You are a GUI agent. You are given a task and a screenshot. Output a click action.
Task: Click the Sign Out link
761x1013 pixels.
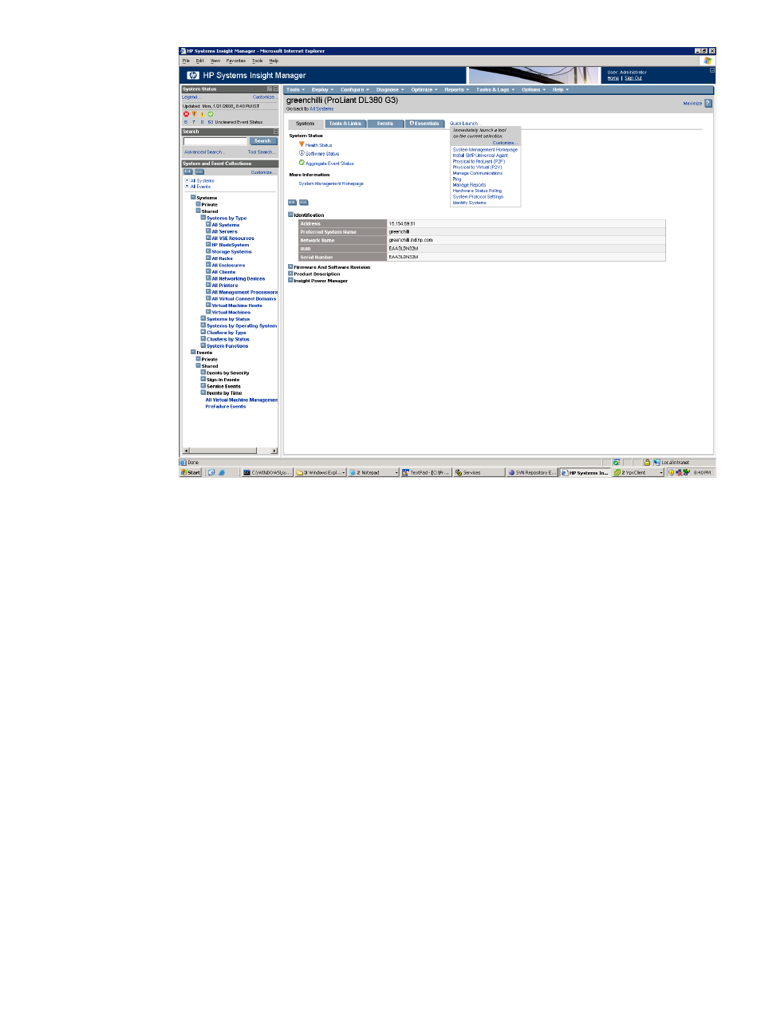tap(633, 78)
